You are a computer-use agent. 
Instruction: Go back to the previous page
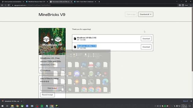pos(2,5)
